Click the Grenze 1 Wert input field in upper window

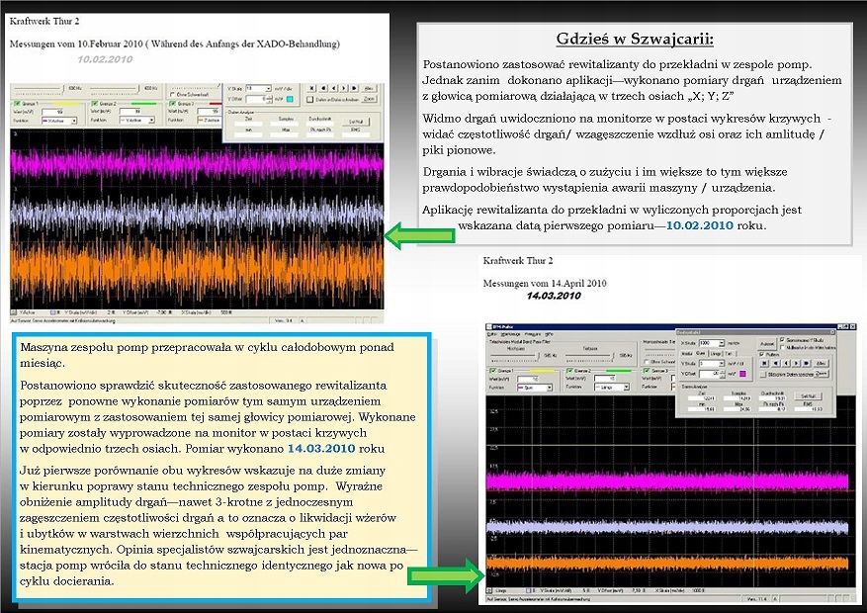point(53,112)
